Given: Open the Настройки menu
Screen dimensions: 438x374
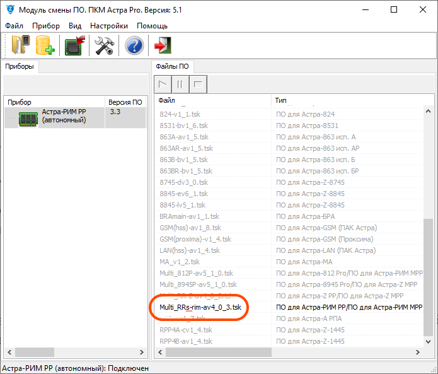Looking at the screenshot, I should tap(109, 26).
